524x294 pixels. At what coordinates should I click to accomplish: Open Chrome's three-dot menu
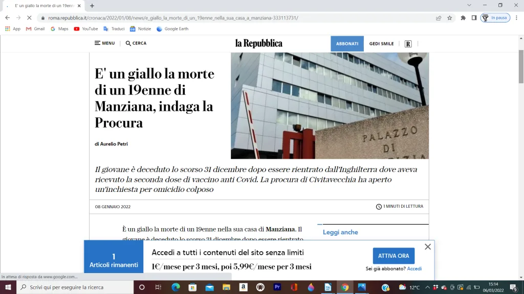pyautogui.click(x=516, y=18)
